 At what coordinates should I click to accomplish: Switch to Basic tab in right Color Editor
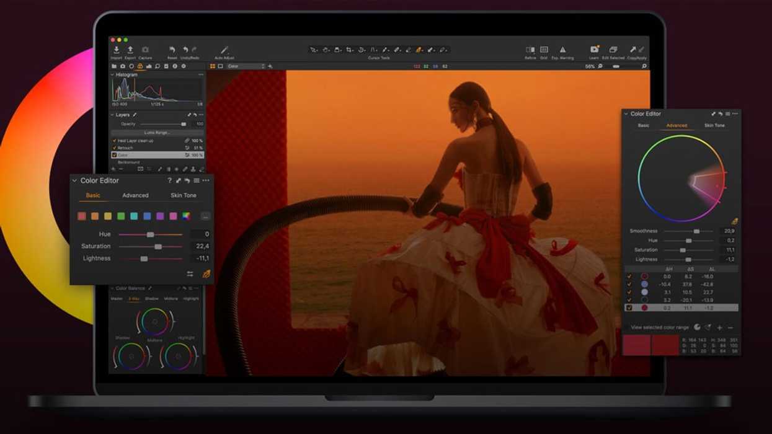[644, 125]
